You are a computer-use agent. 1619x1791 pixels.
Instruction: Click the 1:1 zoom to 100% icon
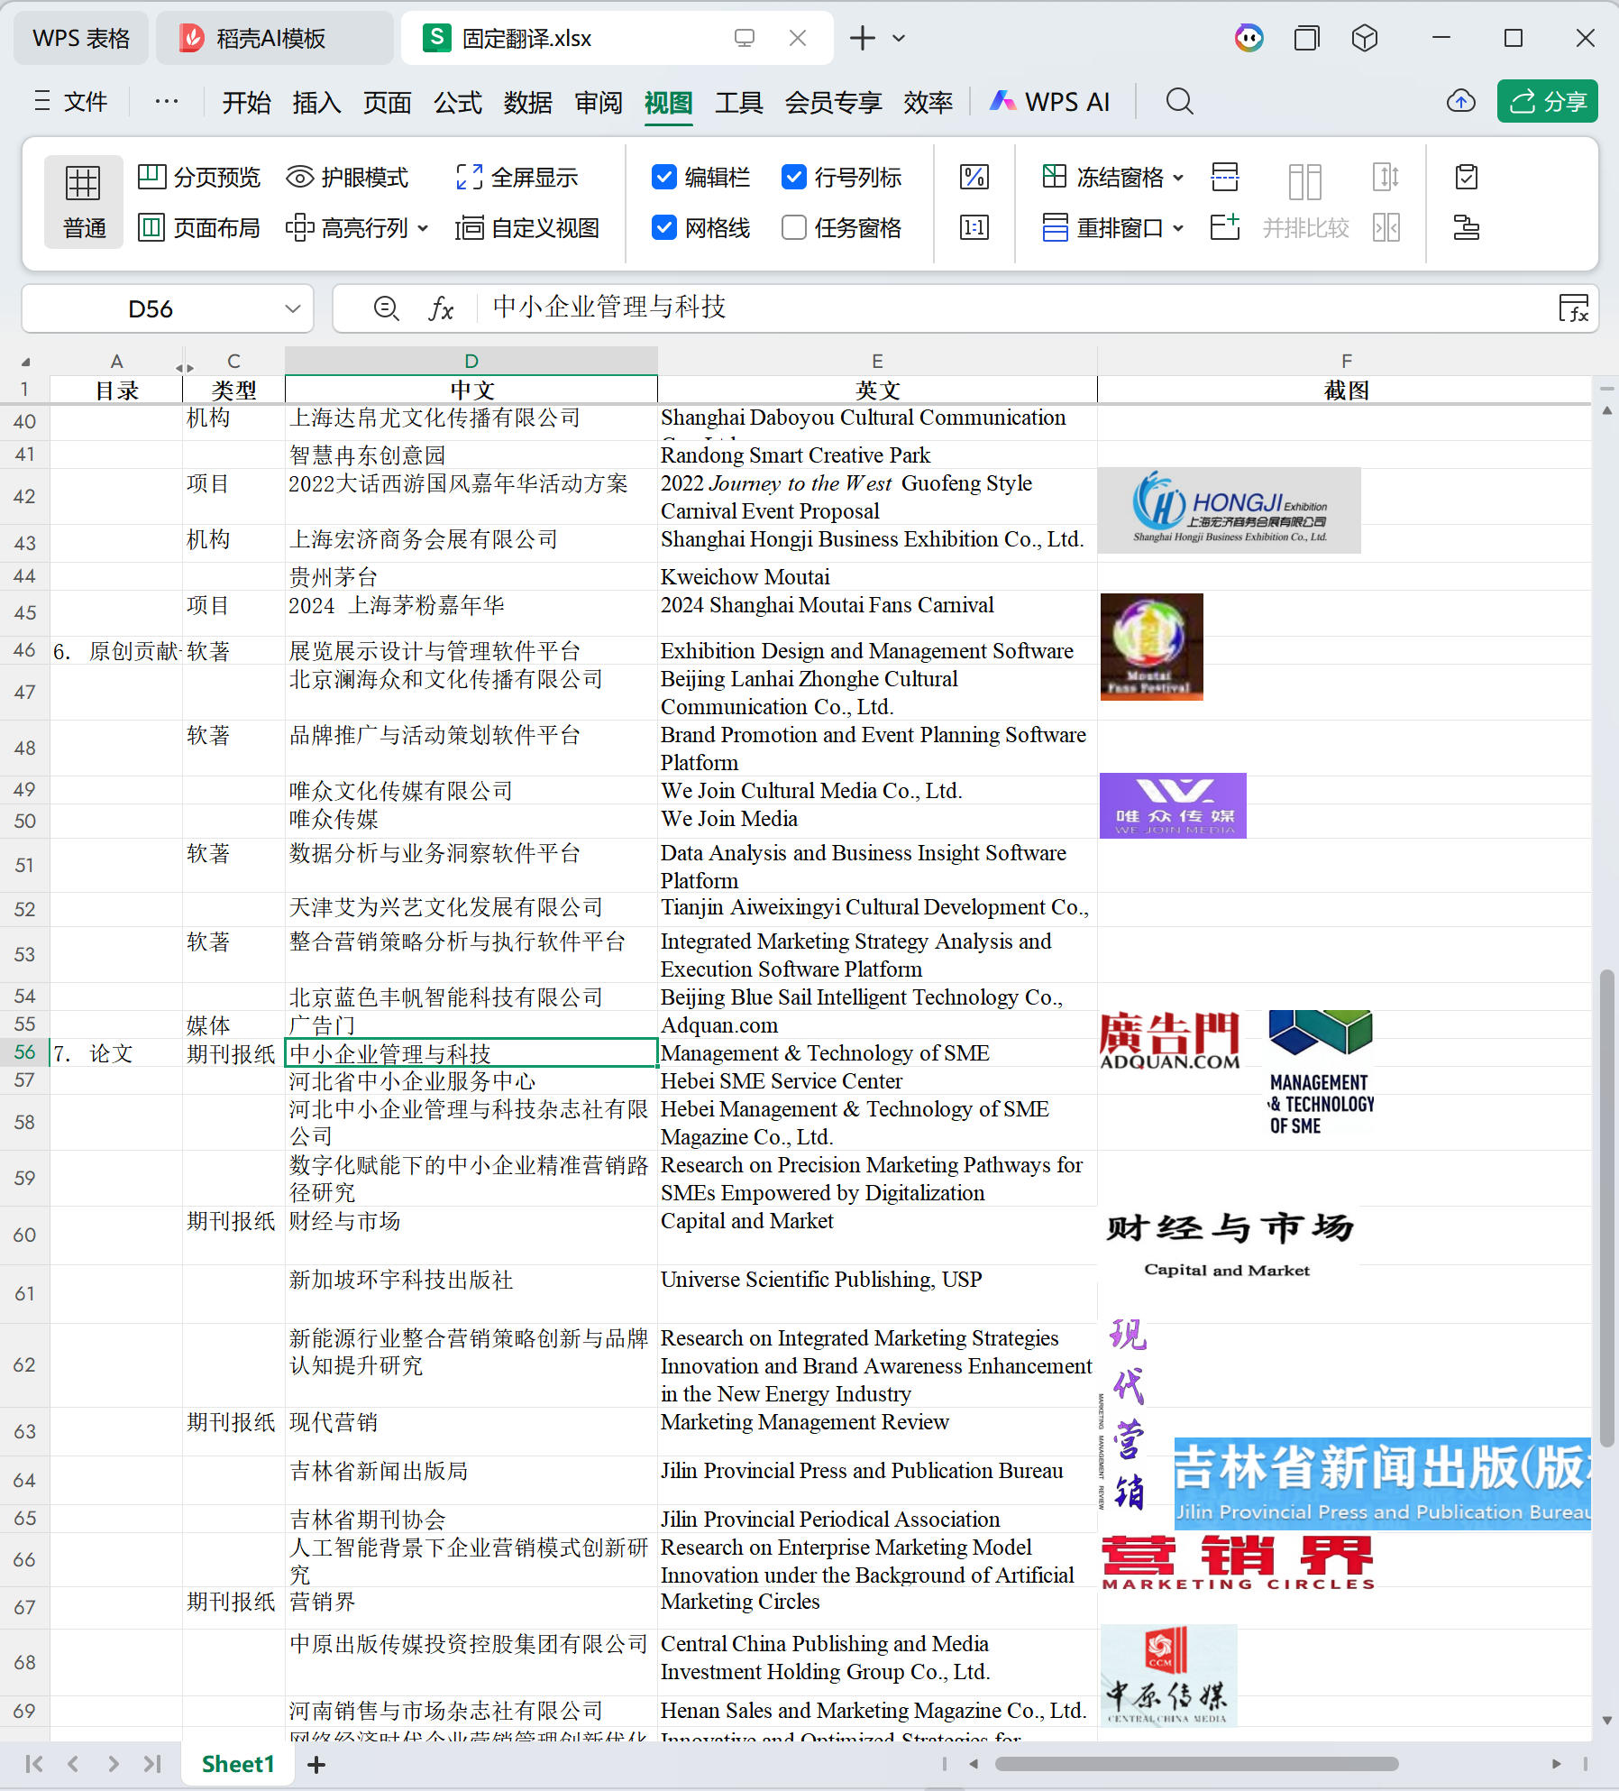pos(974,227)
